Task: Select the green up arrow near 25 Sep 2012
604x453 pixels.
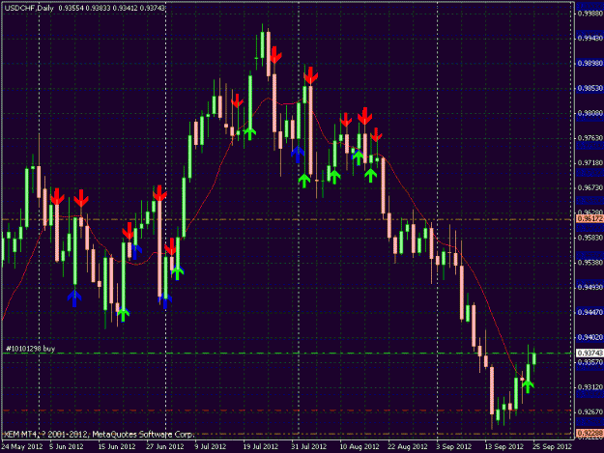Action: 528,386
